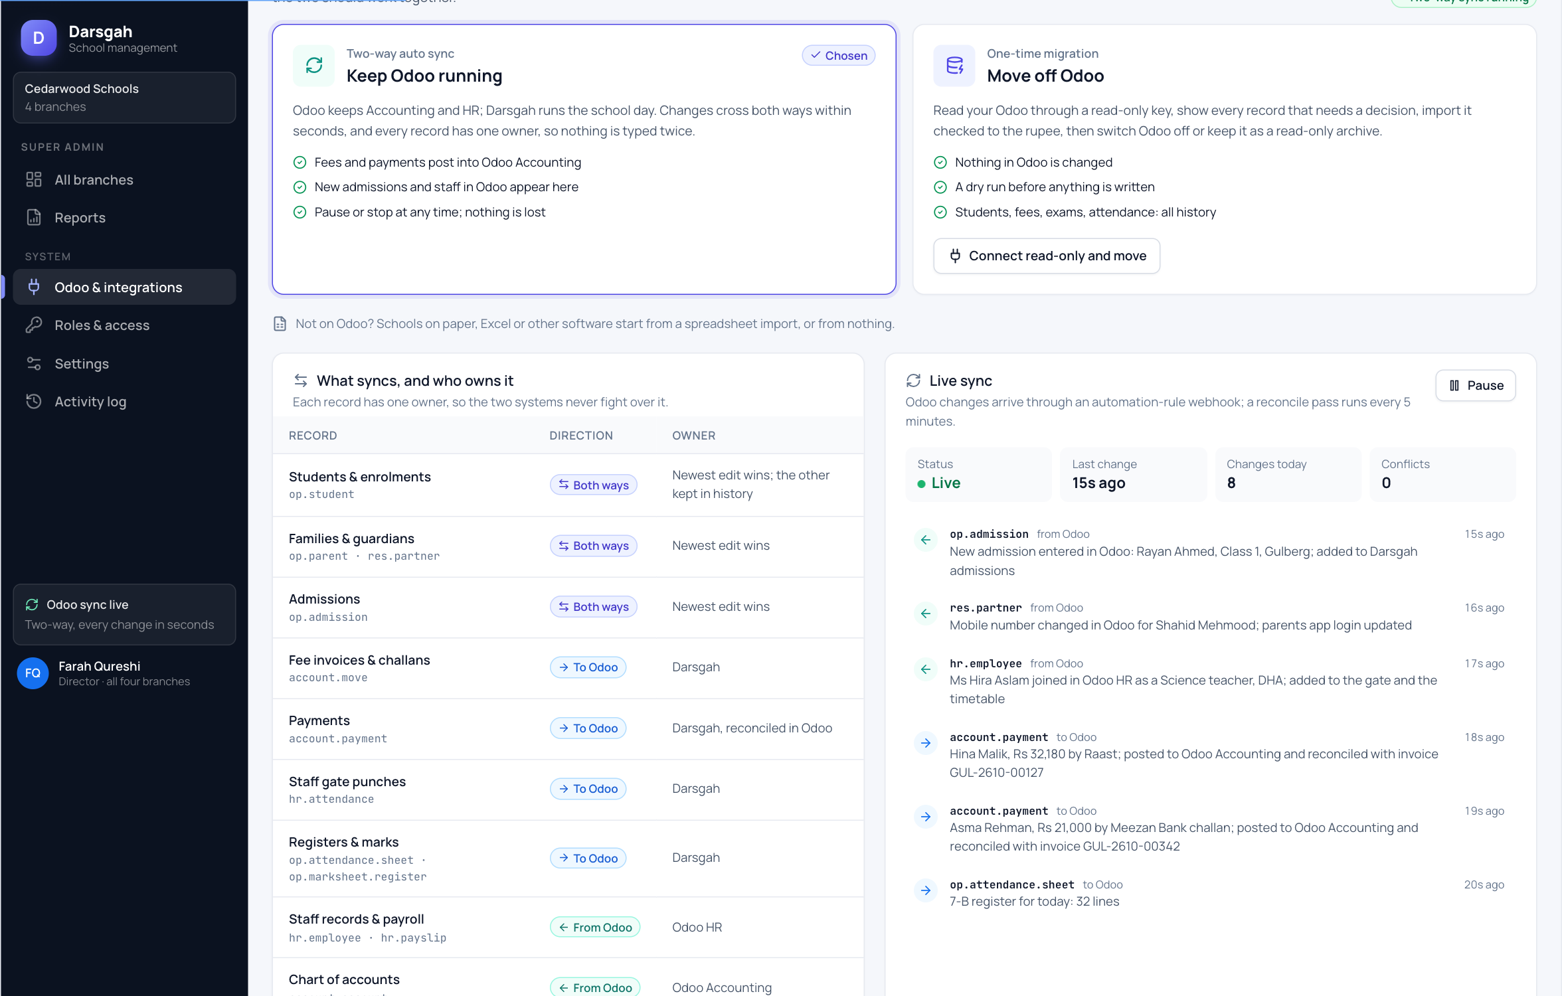Open Settings in sidebar
This screenshot has width=1562, height=996.
[124, 363]
